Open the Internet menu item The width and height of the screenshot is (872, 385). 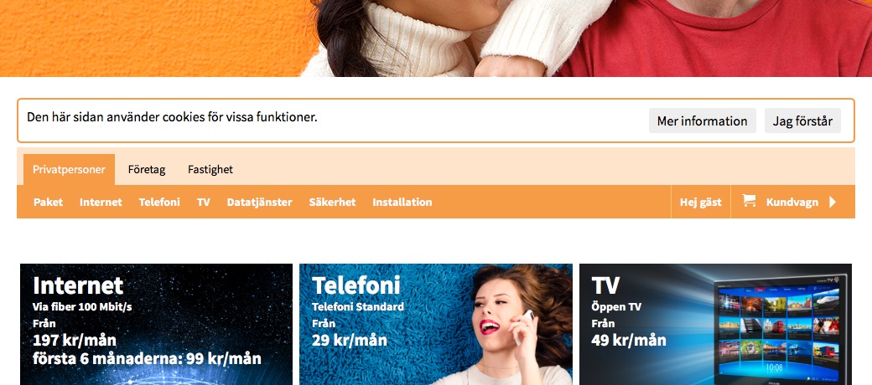click(x=101, y=202)
